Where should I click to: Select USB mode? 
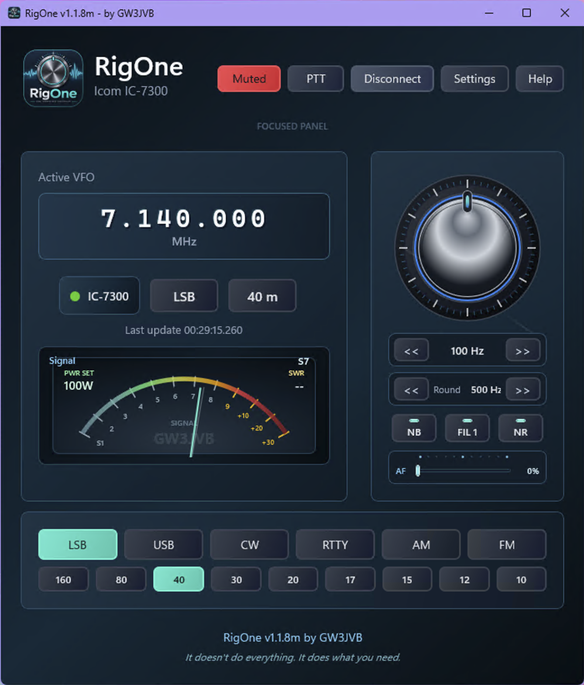[x=164, y=544]
